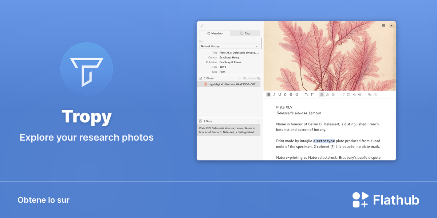Image resolution: width=437 pixels, height=218 pixels.
Task: Toggle underline formatting button
Action: [x=280, y=94]
